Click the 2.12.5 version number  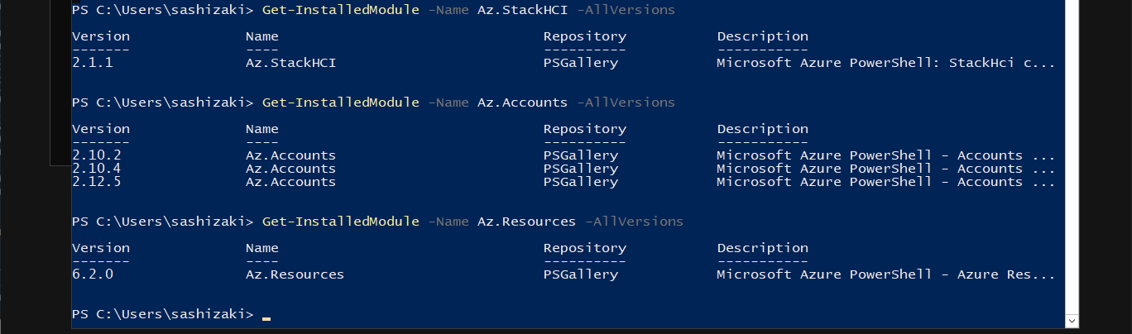(97, 182)
